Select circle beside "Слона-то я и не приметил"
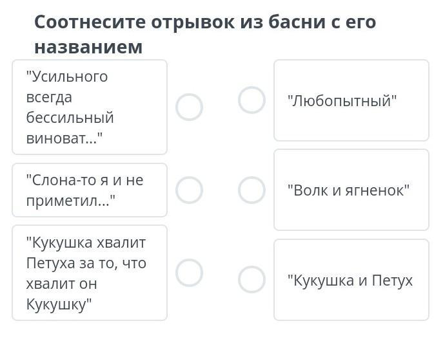Image resolution: width=434 pixels, height=348 pixels. click(190, 190)
